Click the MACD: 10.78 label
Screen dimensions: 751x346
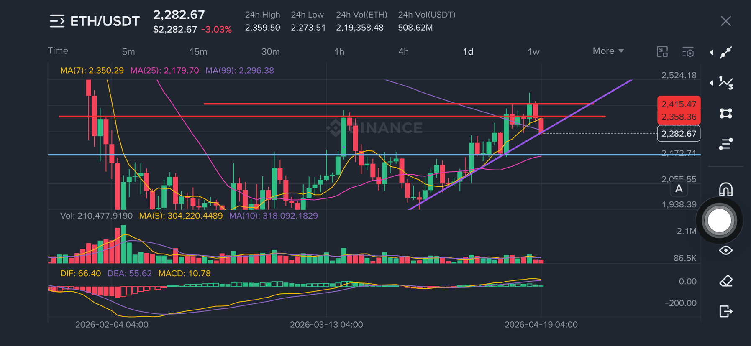(x=185, y=273)
